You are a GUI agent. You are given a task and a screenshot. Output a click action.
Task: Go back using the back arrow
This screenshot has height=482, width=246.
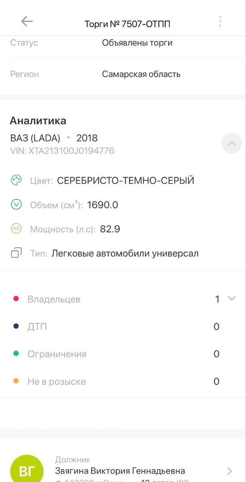click(x=27, y=21)
